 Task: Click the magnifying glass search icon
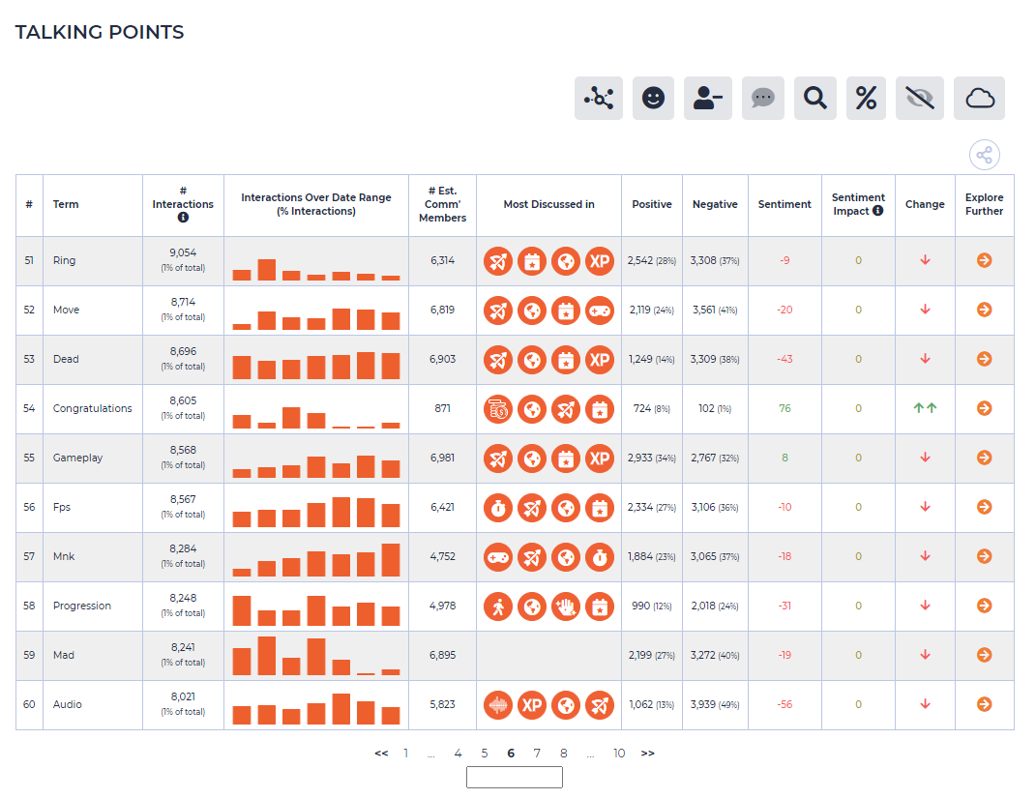(814, 98)
